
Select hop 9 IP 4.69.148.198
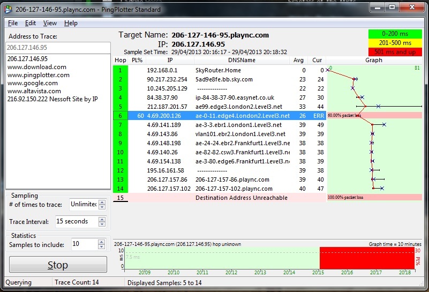pos(164,143)
